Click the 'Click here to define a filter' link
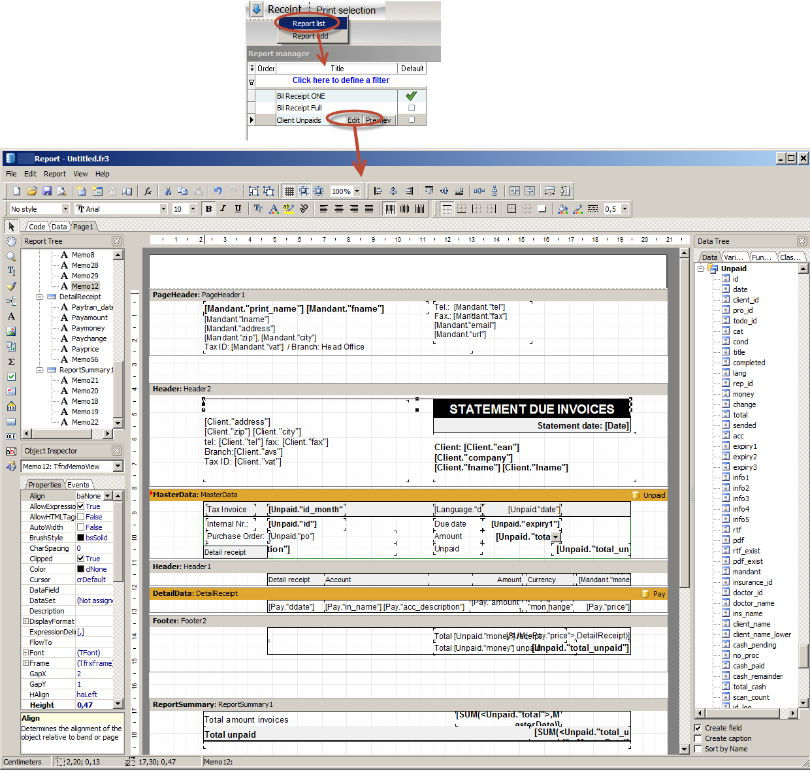 [x=340, y=80]
